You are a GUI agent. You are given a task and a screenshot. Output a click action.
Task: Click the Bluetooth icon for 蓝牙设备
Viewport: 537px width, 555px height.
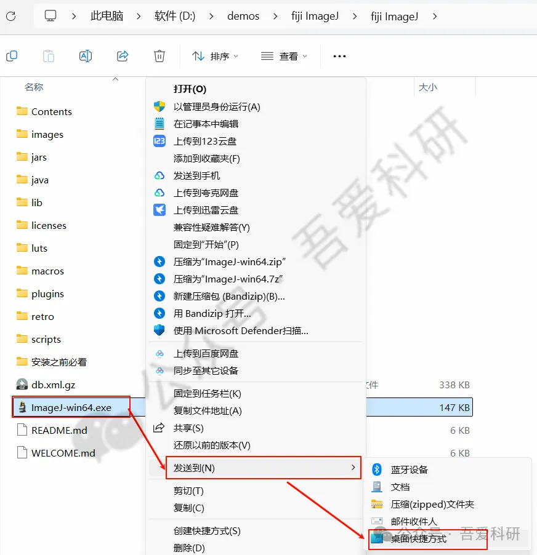pyautogui.click(x=377, y=469)
